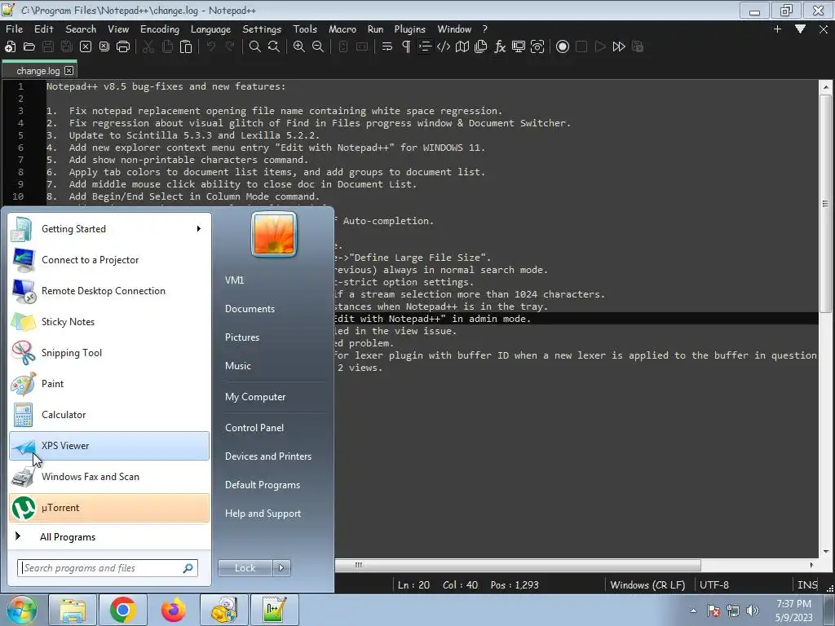Open the Search menu

[x=81, y=29]
